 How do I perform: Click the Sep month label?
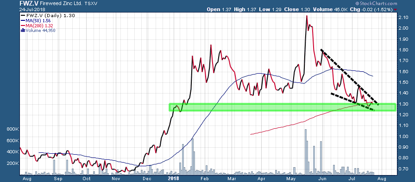tap(58, 179)
